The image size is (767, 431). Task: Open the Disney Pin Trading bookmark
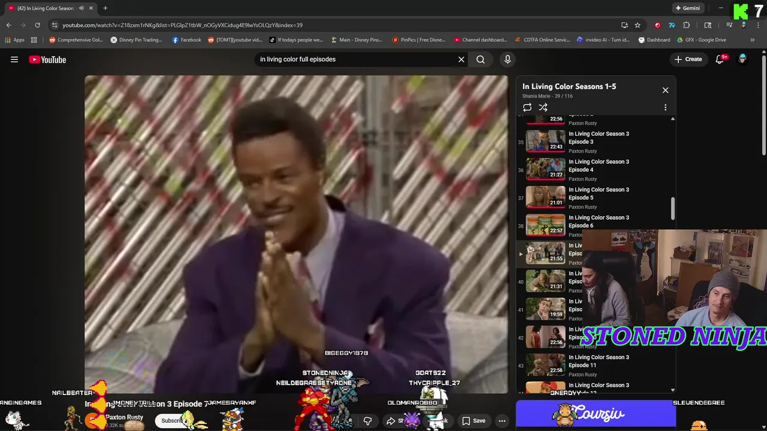[136, 40]
